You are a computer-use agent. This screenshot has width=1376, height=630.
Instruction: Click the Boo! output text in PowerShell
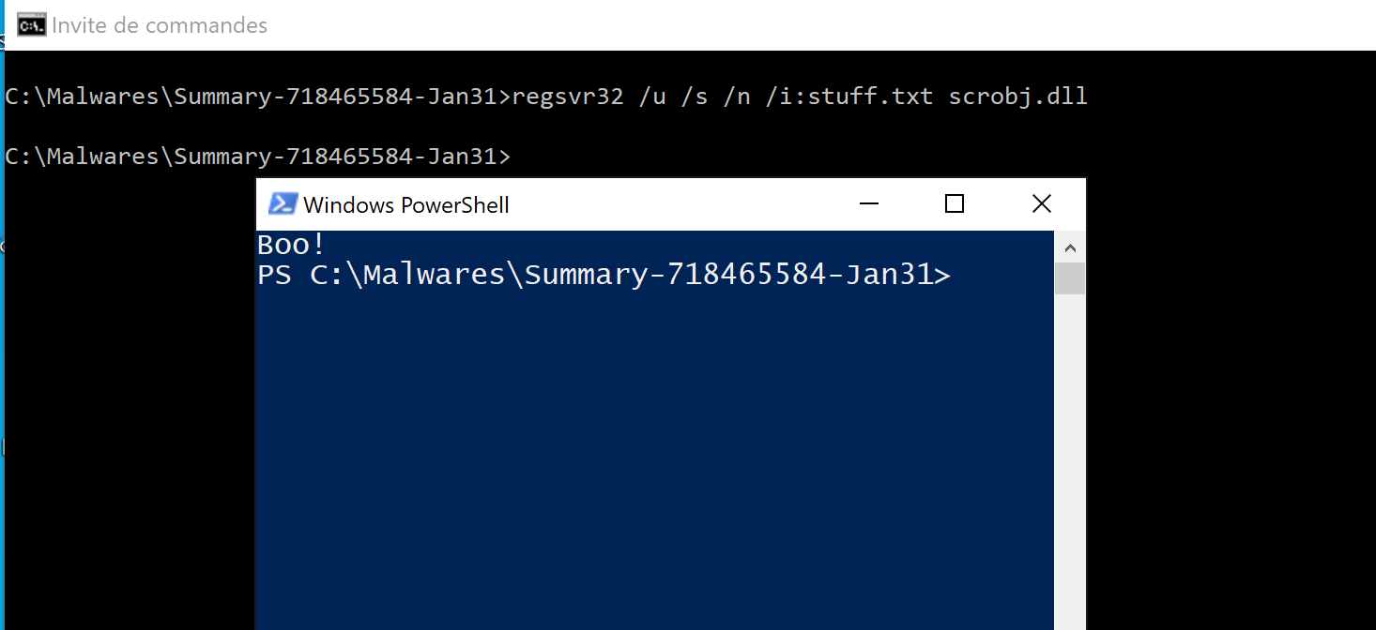pyautogui.click(x=291, y=245)
